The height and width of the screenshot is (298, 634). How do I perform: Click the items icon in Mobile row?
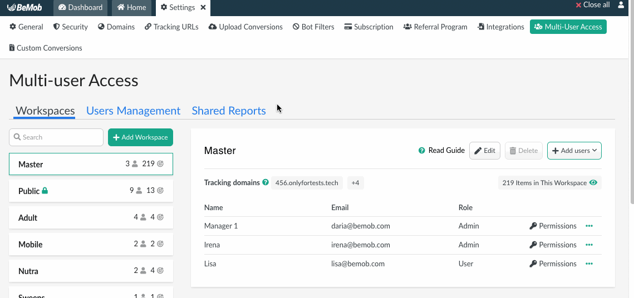point(160,244)
